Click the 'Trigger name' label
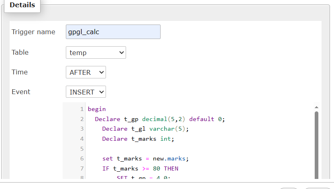The width and height of the screenshot is (334, 189). tap(33, 32)
